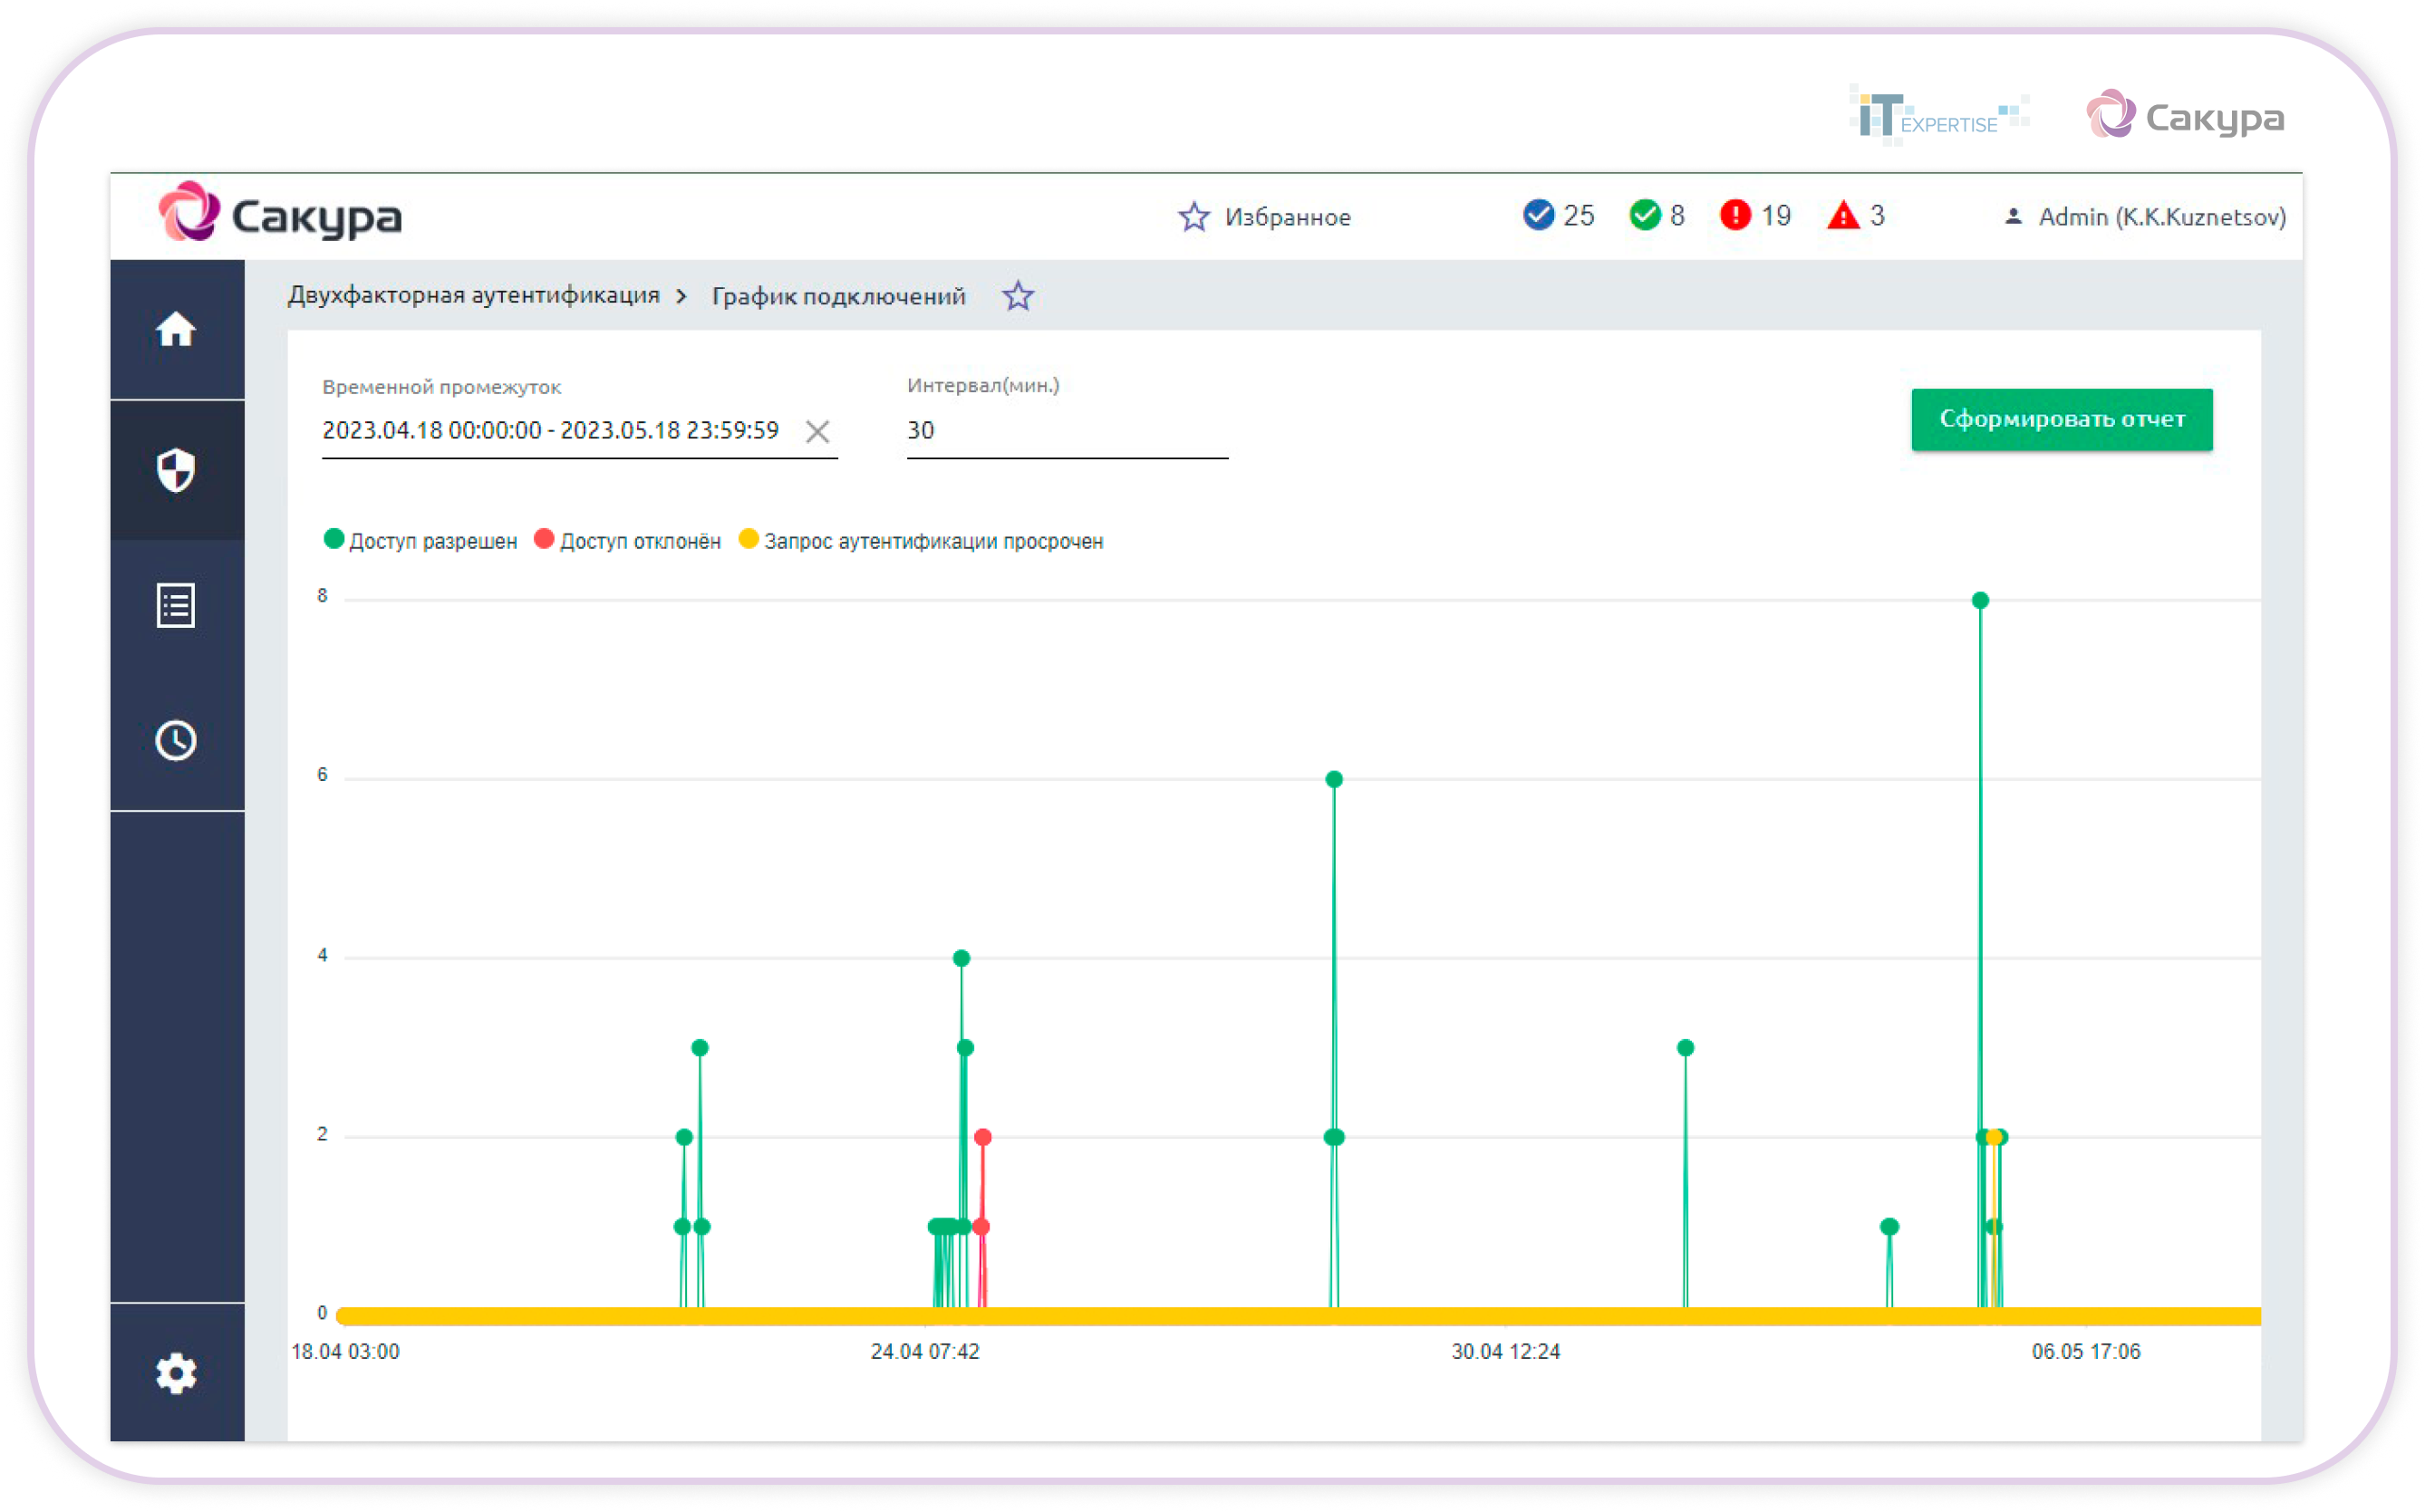Click "Двухфакторная аутентификация" breadcrumb
The height and width of the screenshot is (1512, 2425).
(474, 295)
